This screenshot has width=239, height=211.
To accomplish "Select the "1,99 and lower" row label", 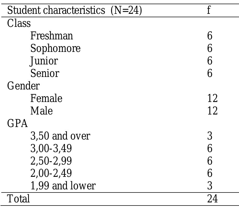I will 63,186.
